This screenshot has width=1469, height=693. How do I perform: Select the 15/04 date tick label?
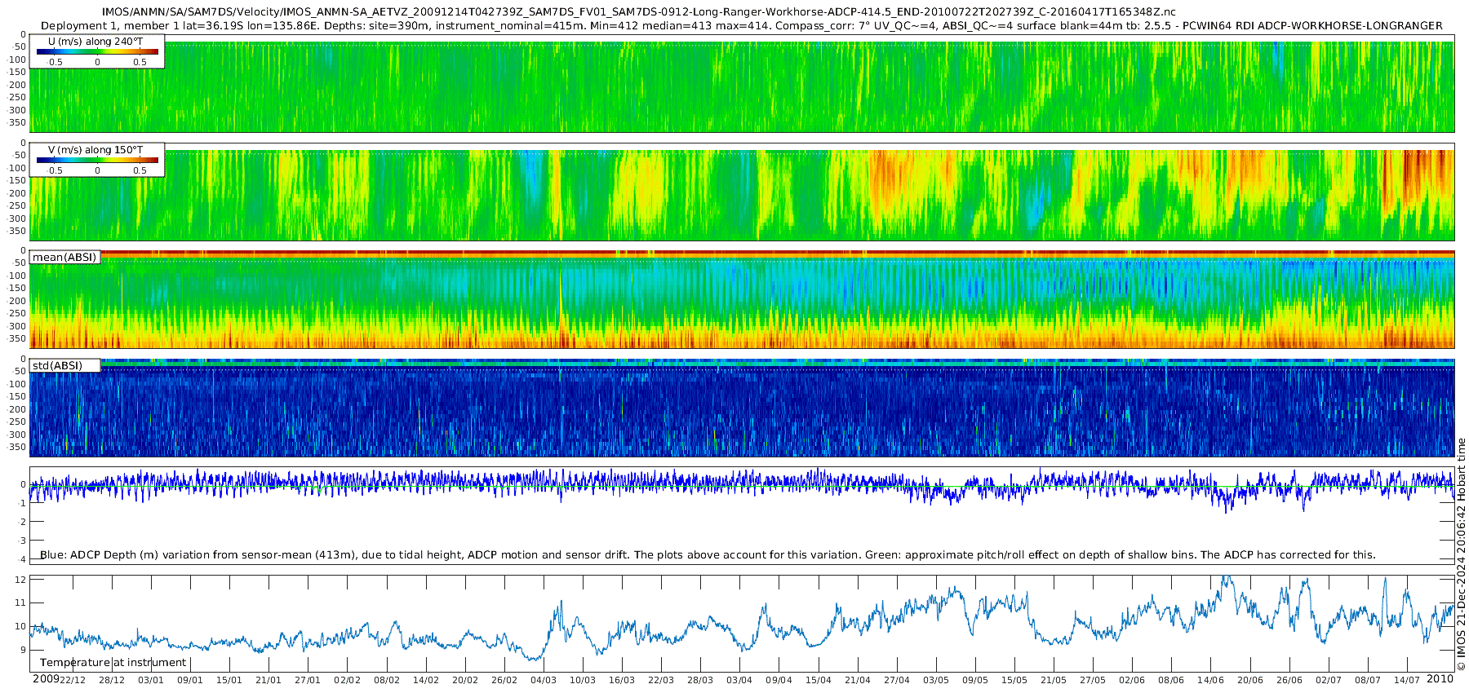click(818, 680)
